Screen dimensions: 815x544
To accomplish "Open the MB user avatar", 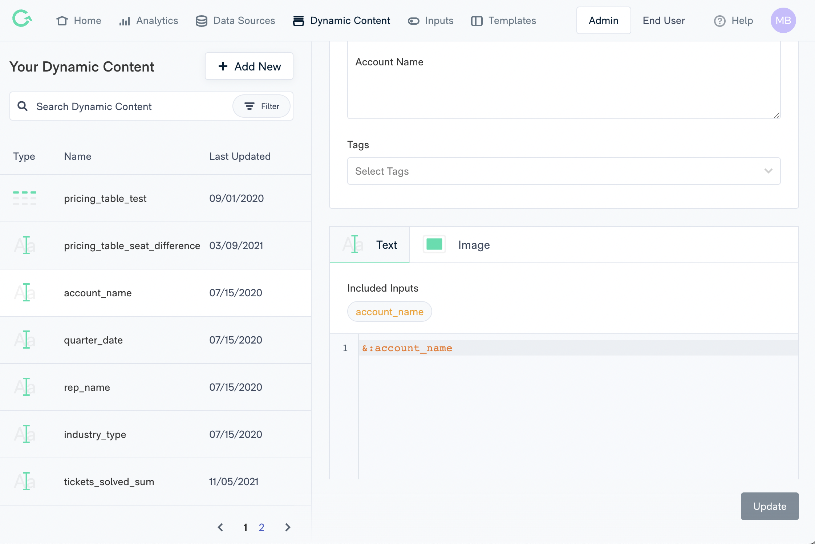I will [783, 20].
